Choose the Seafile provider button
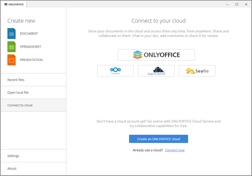The image size is (252, 176). click(197, 71)
